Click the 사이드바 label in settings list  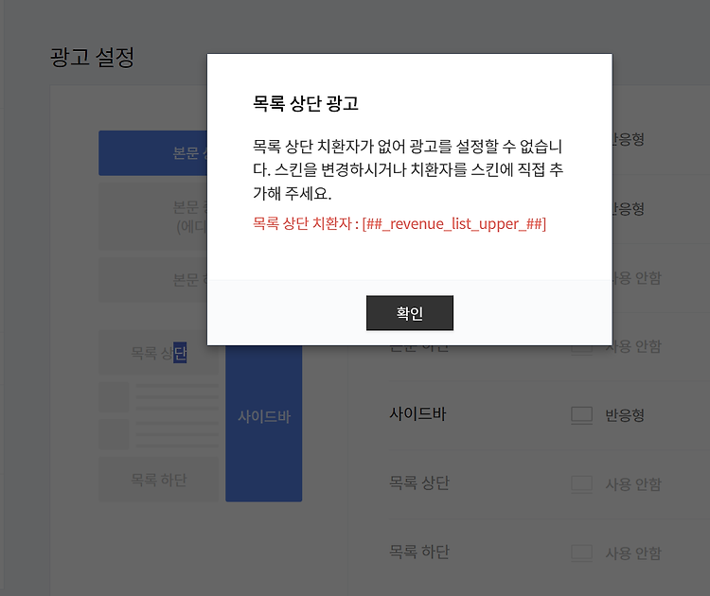417,414
